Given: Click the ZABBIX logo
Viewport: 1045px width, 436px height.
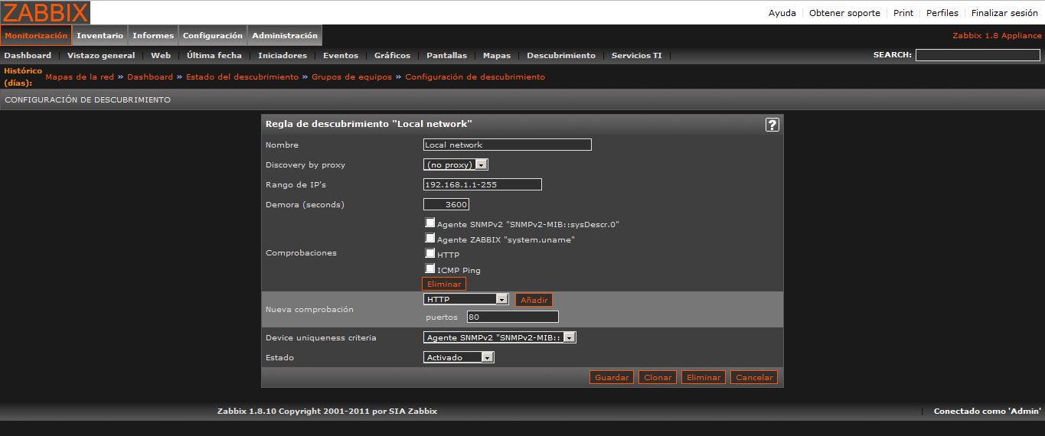Looking at the screenshot, I should [45, 12].
